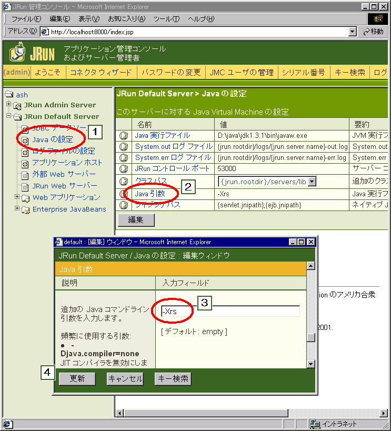Click gear icon beside ログ ファイルの設定
The height and width of the screenshot is (431, 391).
(x=25, y=153)
